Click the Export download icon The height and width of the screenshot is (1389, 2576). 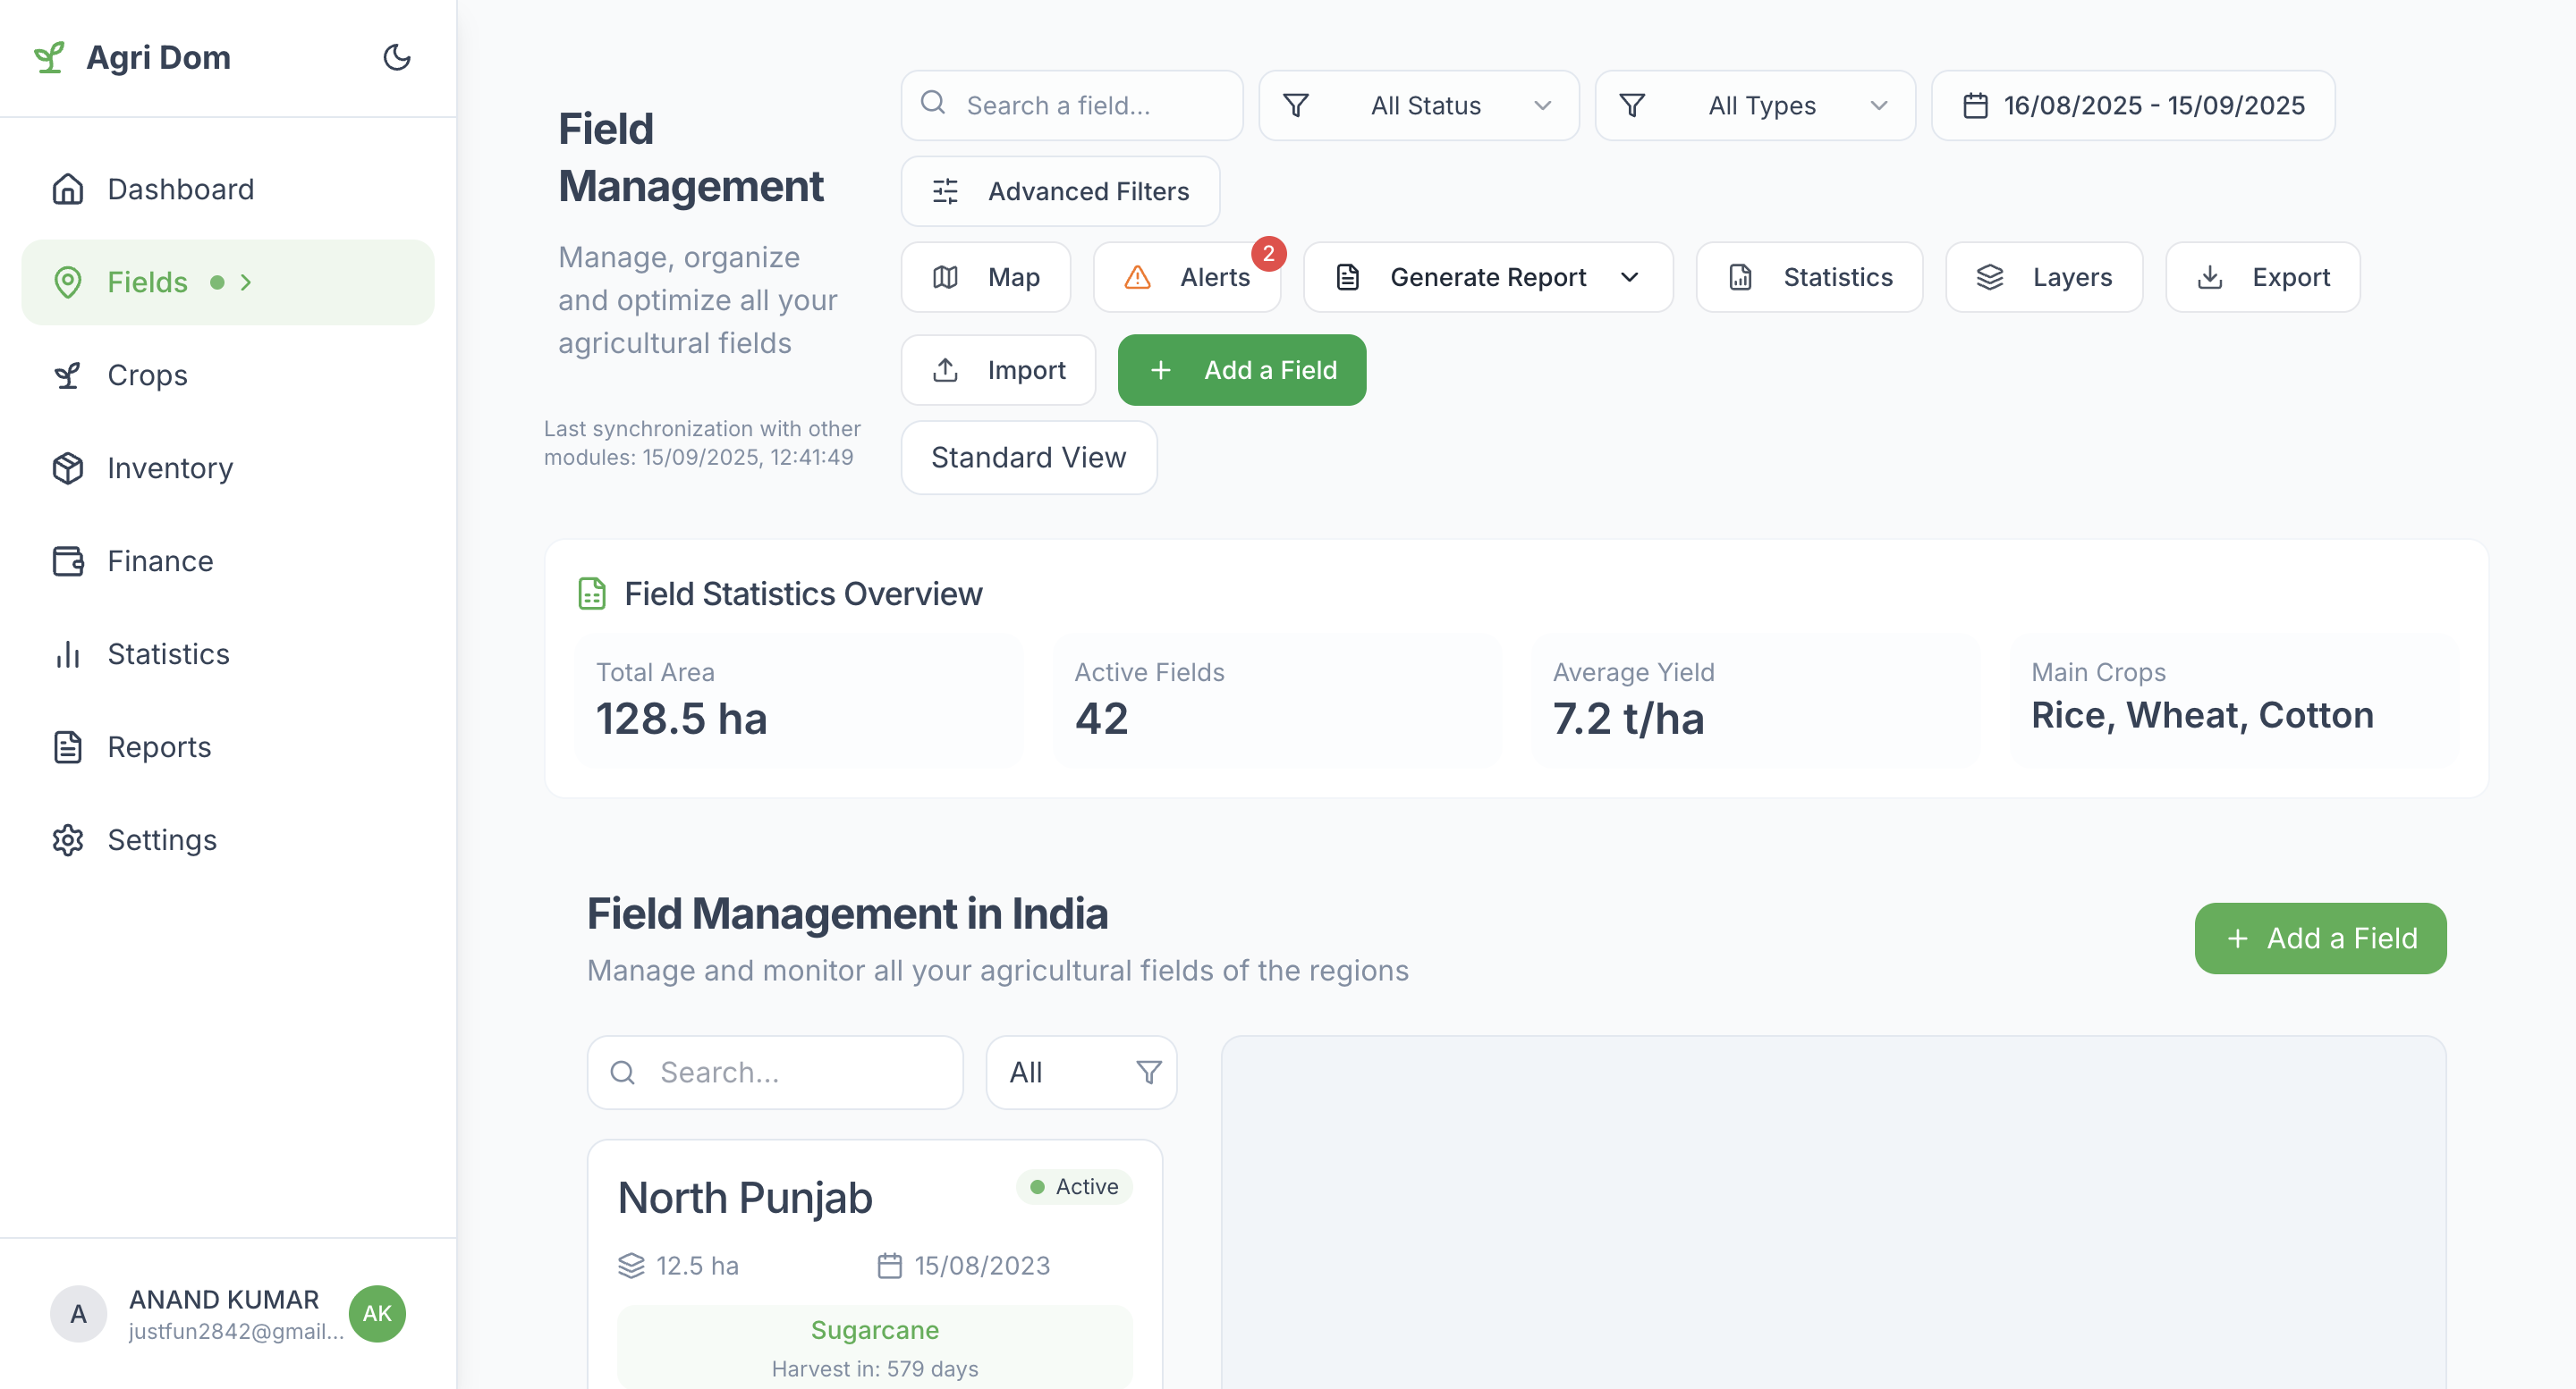click(2210, 277)
